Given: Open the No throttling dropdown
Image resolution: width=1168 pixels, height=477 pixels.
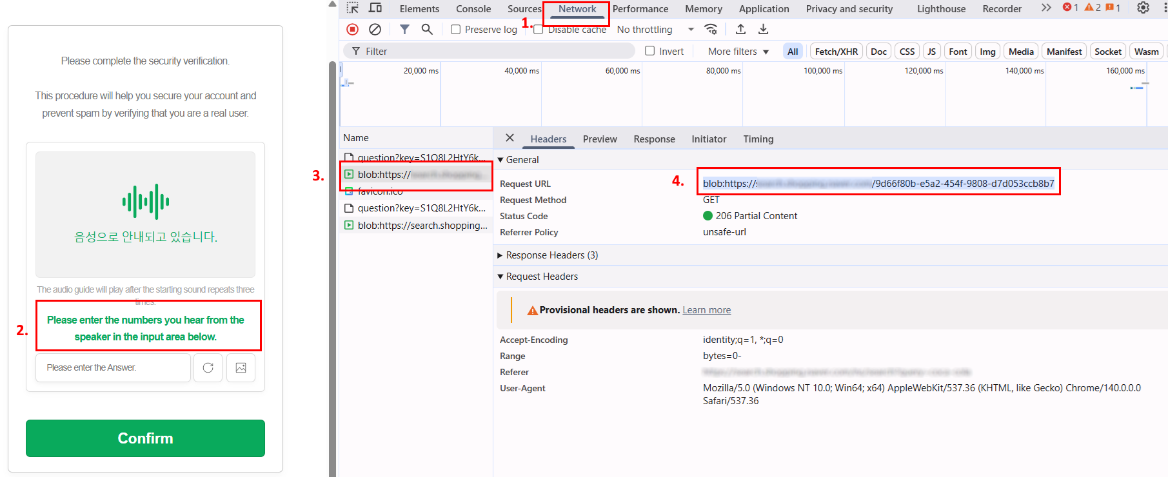Looking at the screenshot, I should 655,30.
